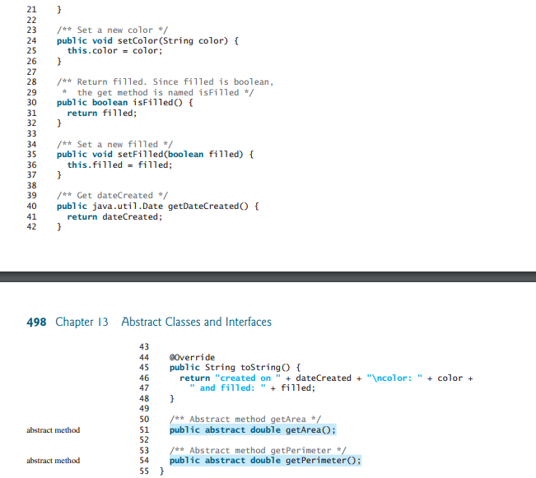Click the '@Override' annotation
Screen dimensions: 536x478
192,358
